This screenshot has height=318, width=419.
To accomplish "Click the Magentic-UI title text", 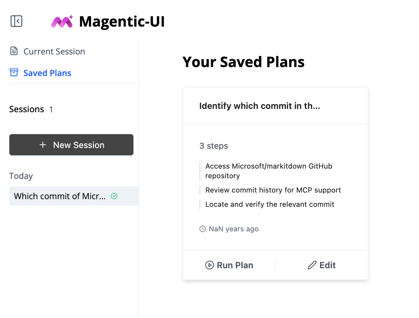I will [x=122, y=22].
